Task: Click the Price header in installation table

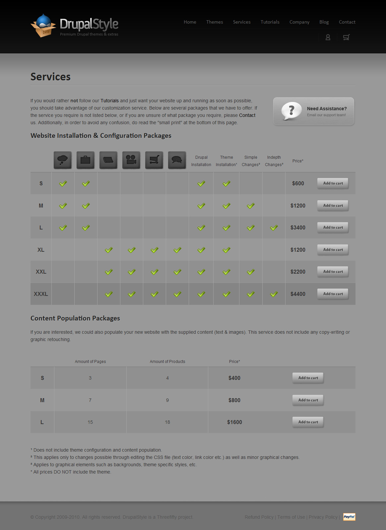Action: coord(298,161)
